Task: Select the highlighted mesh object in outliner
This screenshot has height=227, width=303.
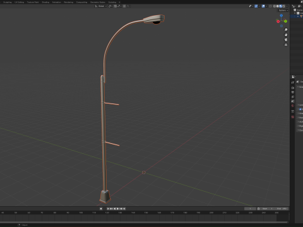Action: [297, 16]
